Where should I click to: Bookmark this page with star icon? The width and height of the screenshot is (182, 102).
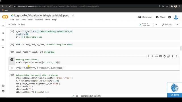(167, 6)
